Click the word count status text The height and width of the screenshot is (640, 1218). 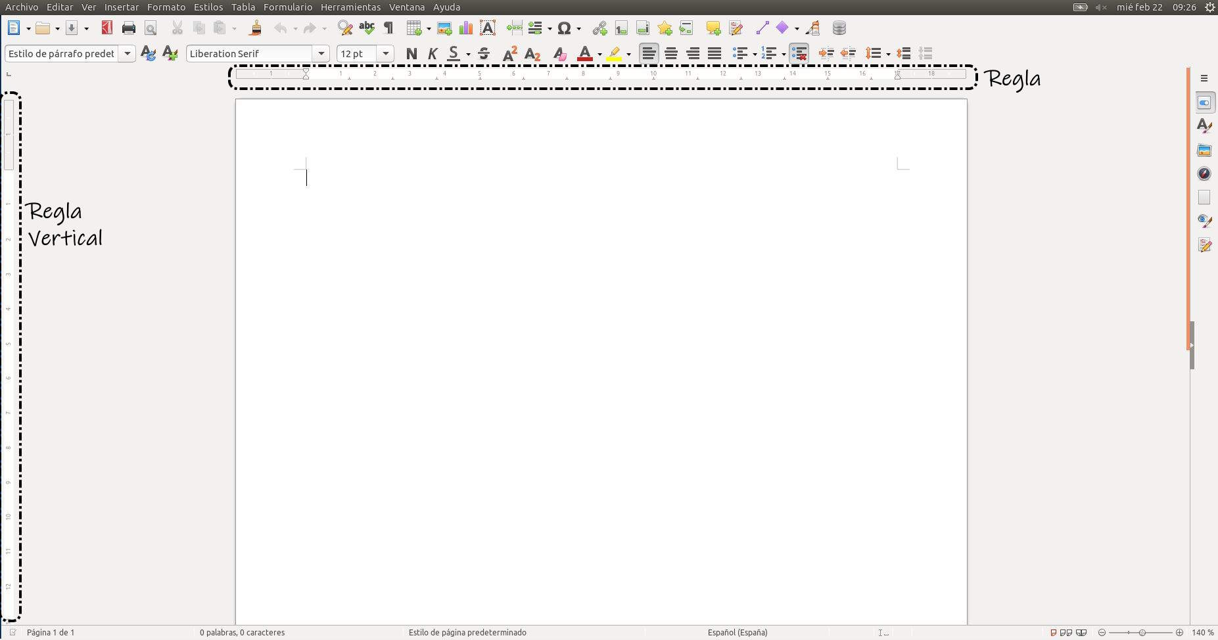point(243,633)
